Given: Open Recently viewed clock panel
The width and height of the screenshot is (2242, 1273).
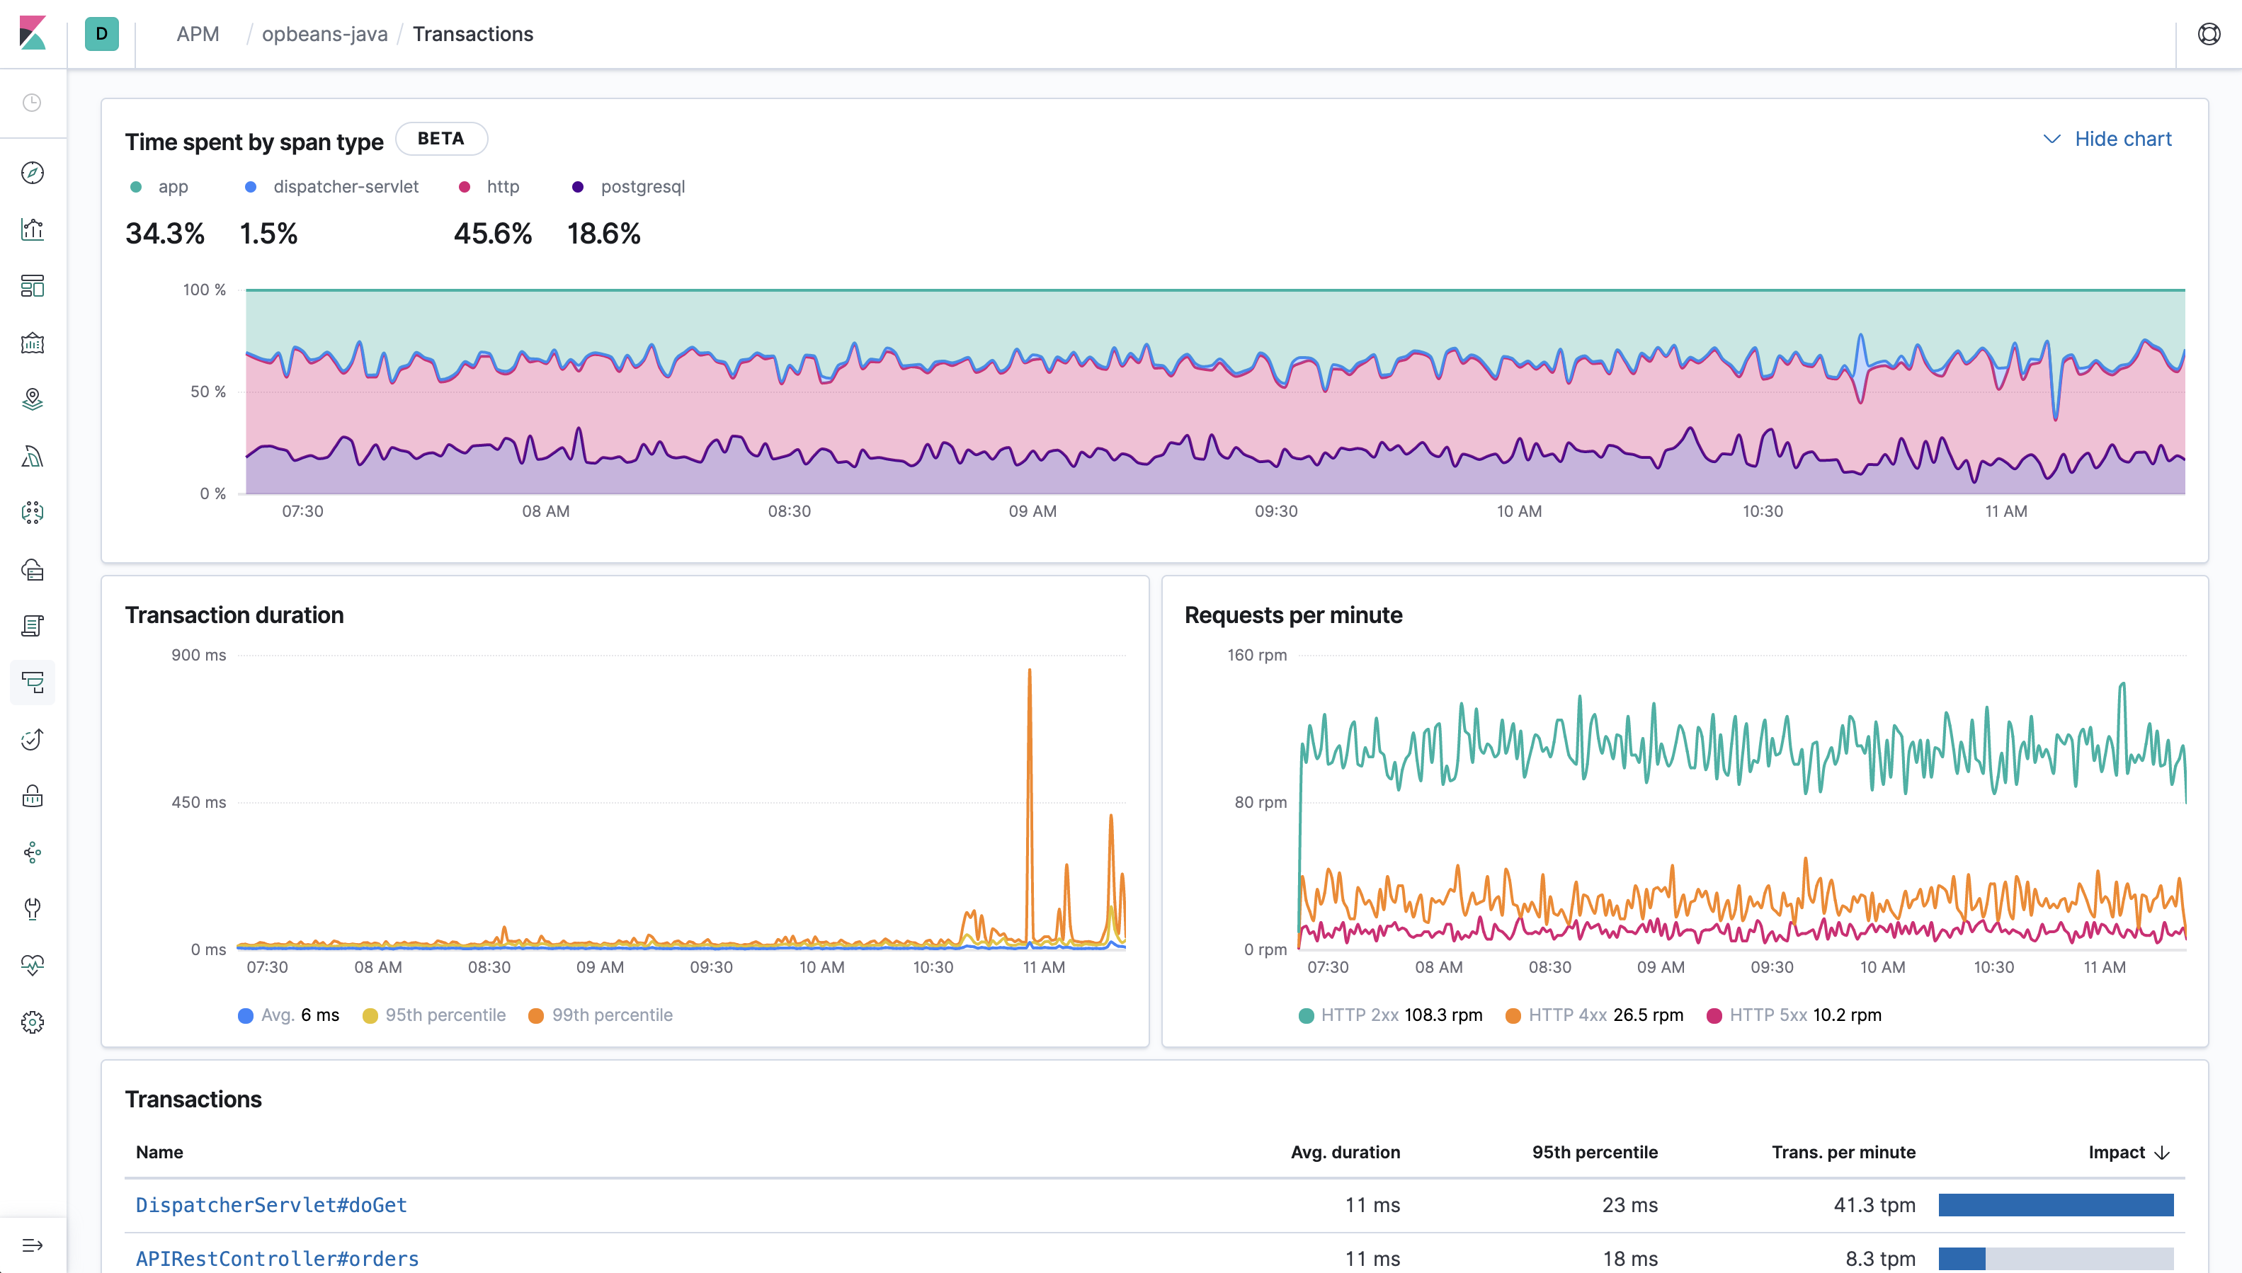Looking at the screenshot, I should [33, 103].
